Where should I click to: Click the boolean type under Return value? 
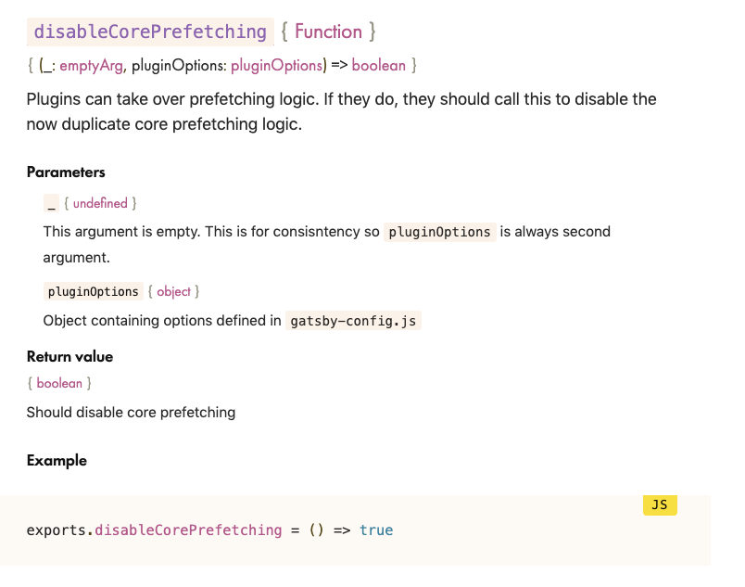coord(59,383)
